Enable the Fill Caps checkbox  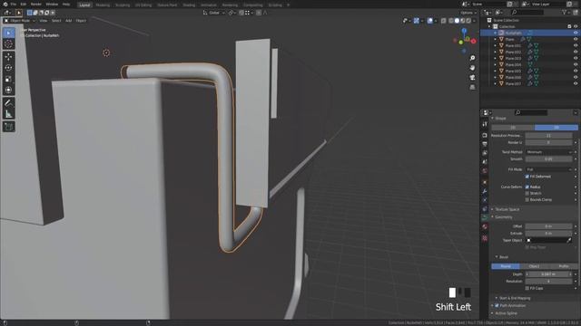coord(527,288)
